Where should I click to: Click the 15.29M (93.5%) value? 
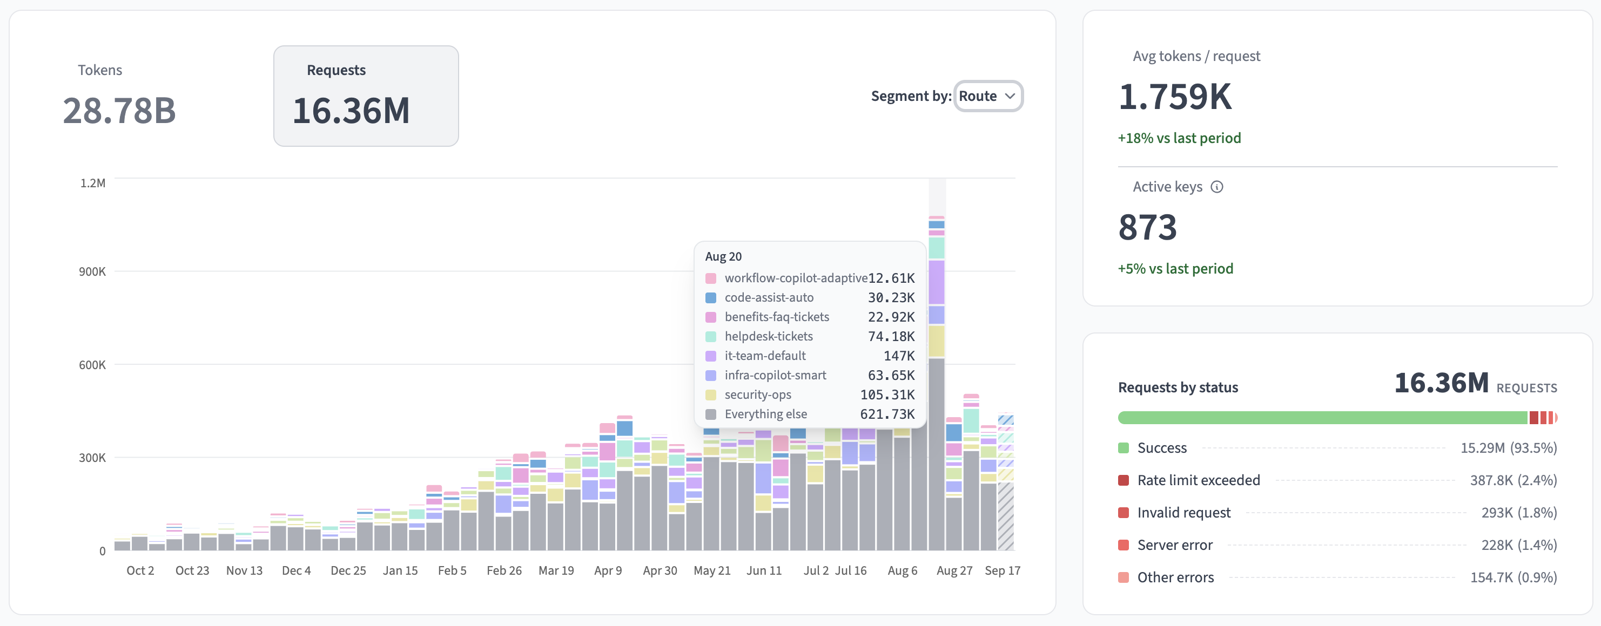1509,448
